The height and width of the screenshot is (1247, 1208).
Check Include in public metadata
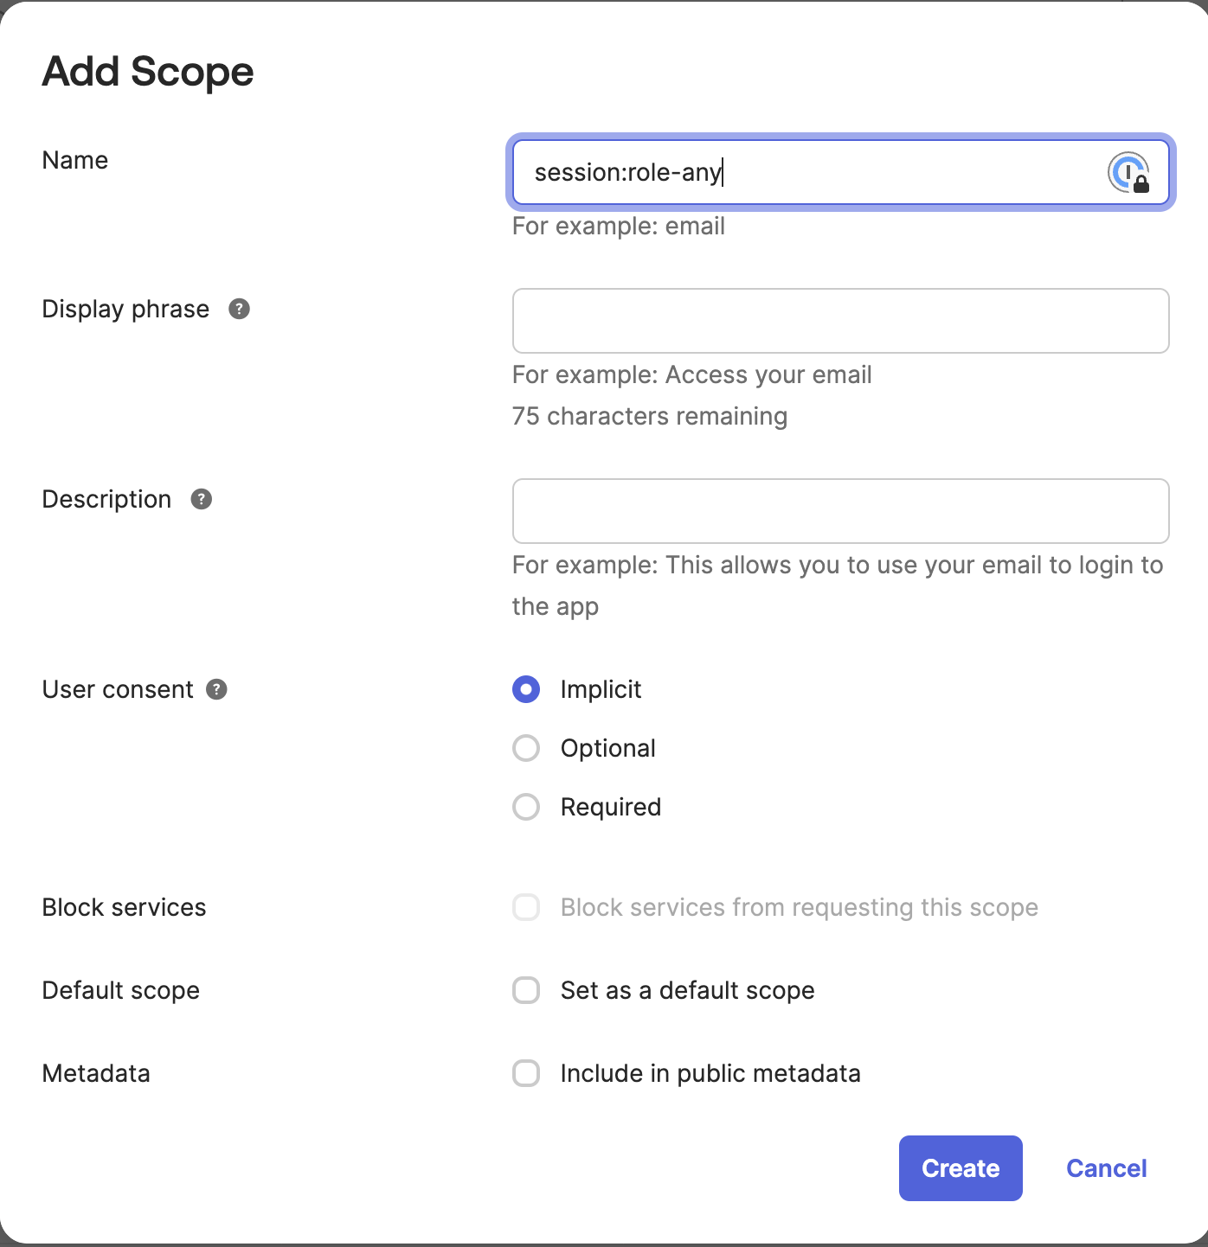click(525, 1073)
